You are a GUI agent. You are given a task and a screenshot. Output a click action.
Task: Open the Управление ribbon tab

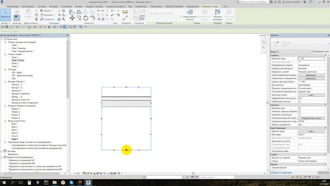coord(141,7)
